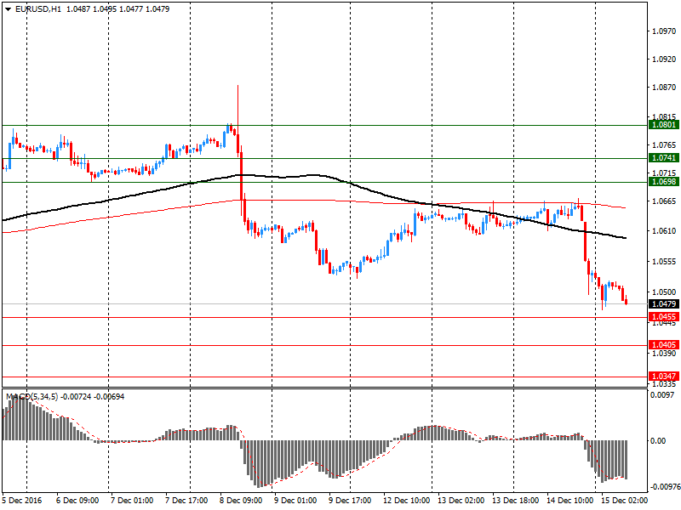Click the tall red spike candle on 8 Dec
The height and width of the screenshot is (510, 681).
238,119
